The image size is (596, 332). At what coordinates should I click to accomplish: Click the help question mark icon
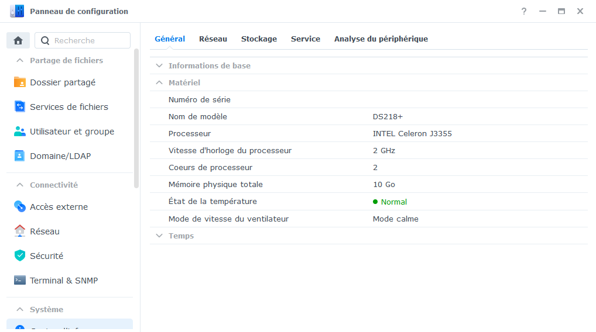(524, 11)
